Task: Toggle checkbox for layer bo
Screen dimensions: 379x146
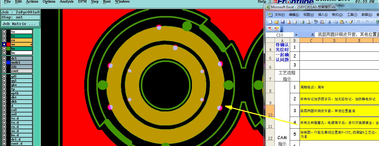Action: click(4, 53)
